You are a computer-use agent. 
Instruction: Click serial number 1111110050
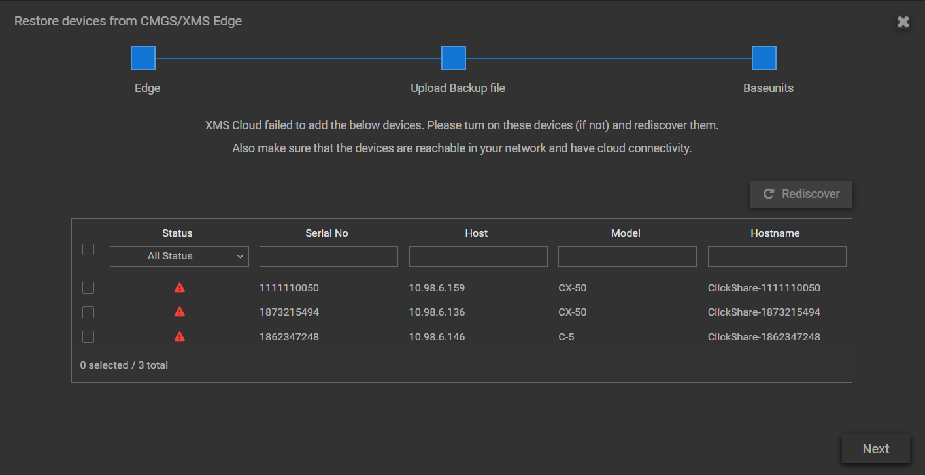click(x=289, y=288)
